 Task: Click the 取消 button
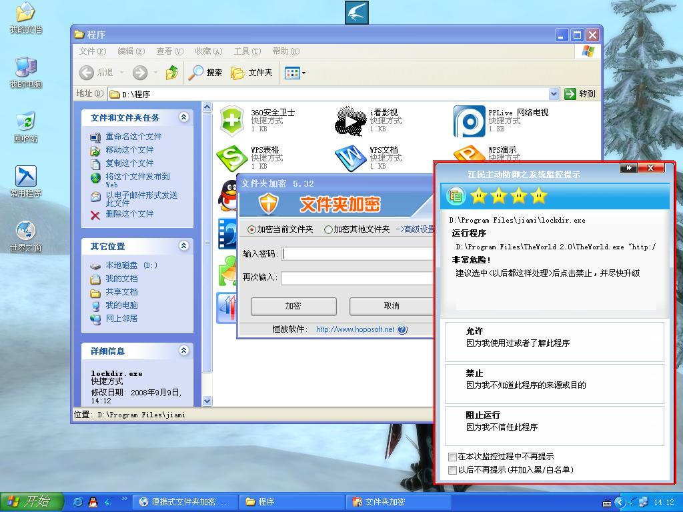point(392,306)
